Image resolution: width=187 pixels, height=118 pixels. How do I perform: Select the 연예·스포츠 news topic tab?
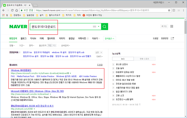[144, 59]
